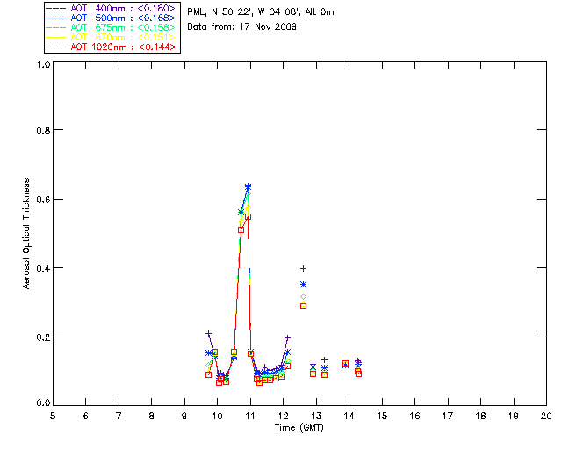
Task: Click the y-axis tick label '0.8'
Action: (43, 130)
